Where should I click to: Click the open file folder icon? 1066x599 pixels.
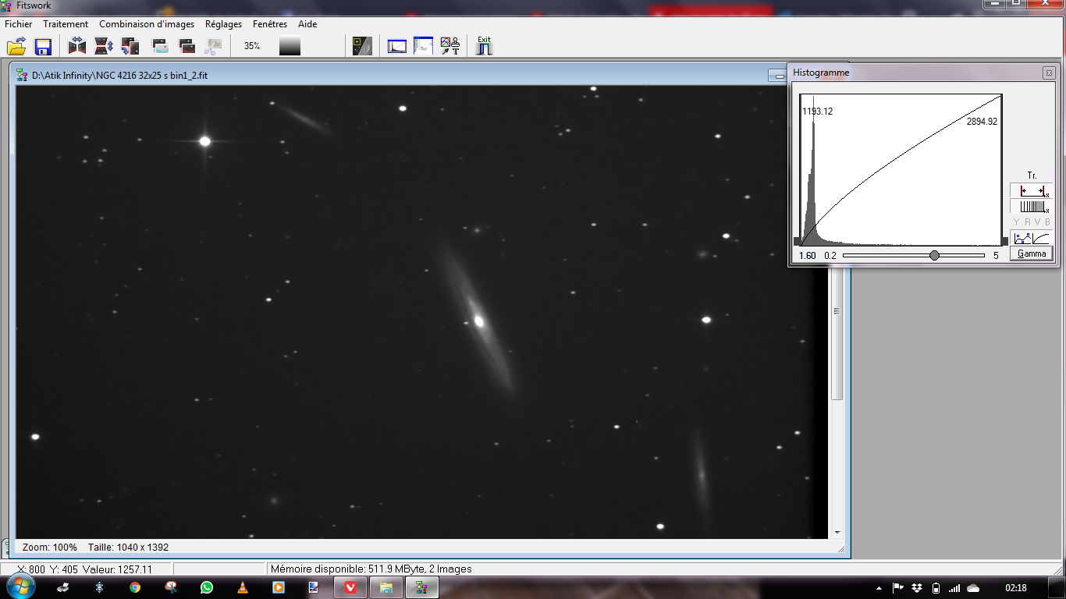click(16, 46)
